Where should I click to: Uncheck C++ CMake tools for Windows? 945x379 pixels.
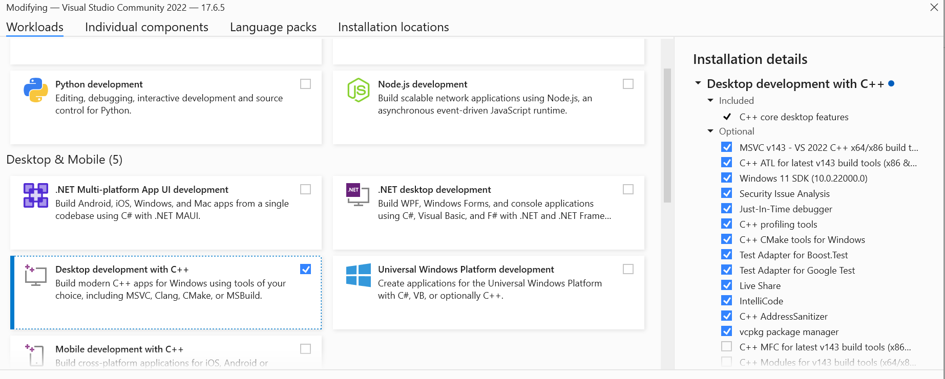[726, 239]
